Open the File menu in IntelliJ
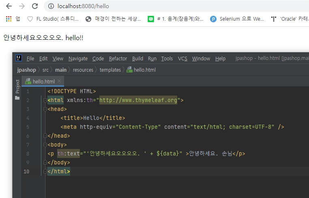This screenshot has height=198, width=309. 30,59
